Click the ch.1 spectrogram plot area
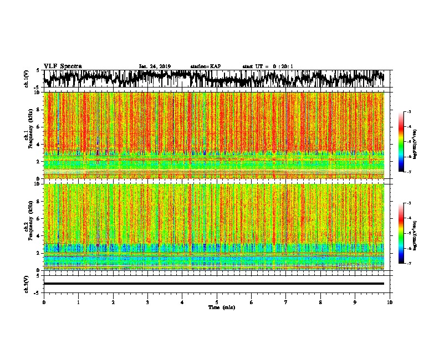 tap(214, 135)
